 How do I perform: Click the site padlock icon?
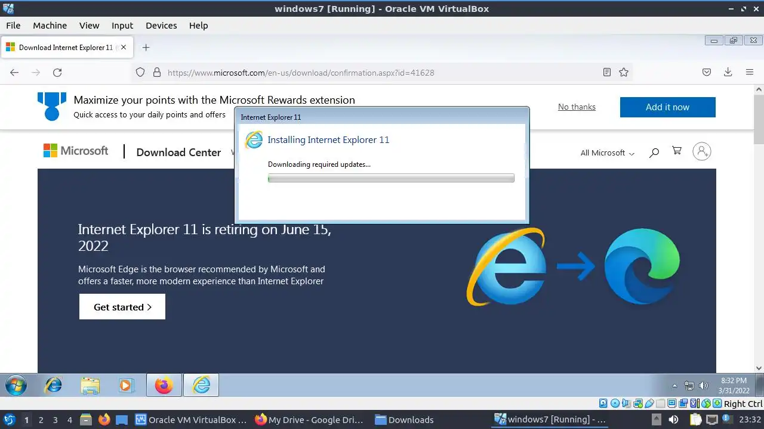coord(157,73)
